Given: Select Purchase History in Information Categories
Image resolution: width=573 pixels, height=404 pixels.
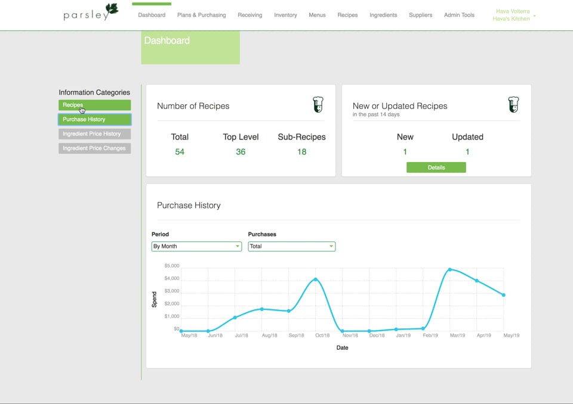Looking at the screenshot, I should point(94,119).
